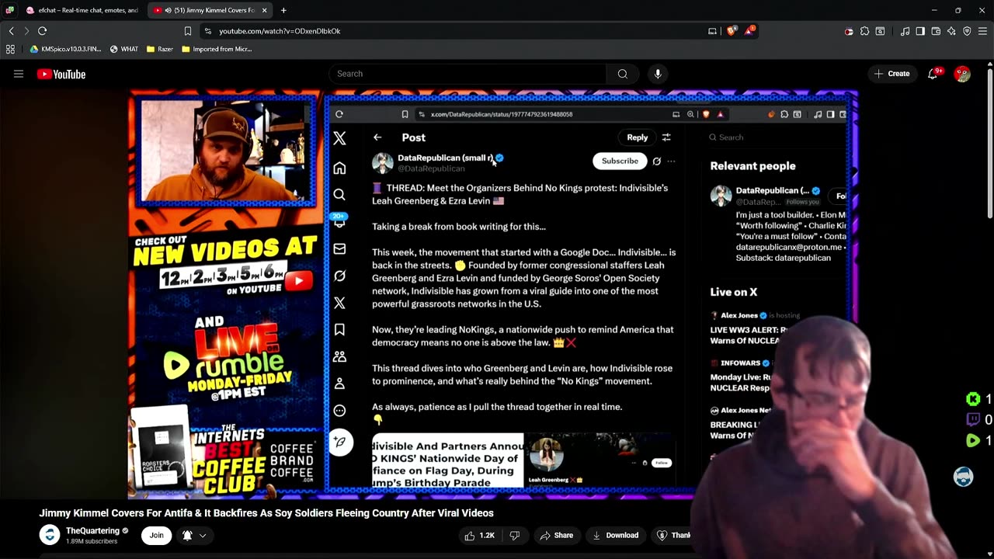Image resolution: width=994 pixels, height=559 pixels.
Task: Close the Jimmy Kimmel YouTube tab
Action: click(264, 10)
